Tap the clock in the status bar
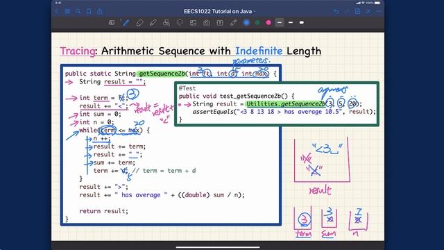This screenshot has height=250, width=444. pyautogui.click(x=58, y=3)
